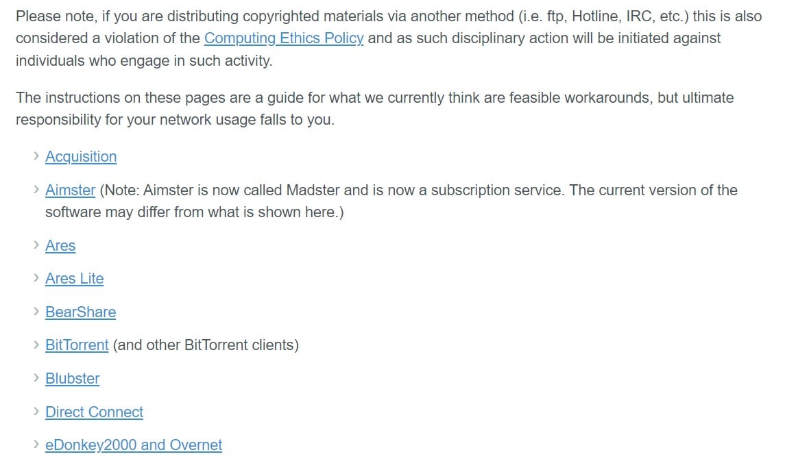Click the Aimster note about Madster subscription
The image size is (785, 461).
[391, 201]
